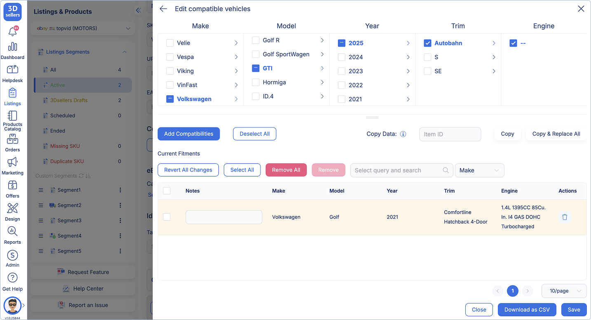The width and height of the screenshot is (591, 320).
Task: Open the Admin section
Action: pos(12,259)
